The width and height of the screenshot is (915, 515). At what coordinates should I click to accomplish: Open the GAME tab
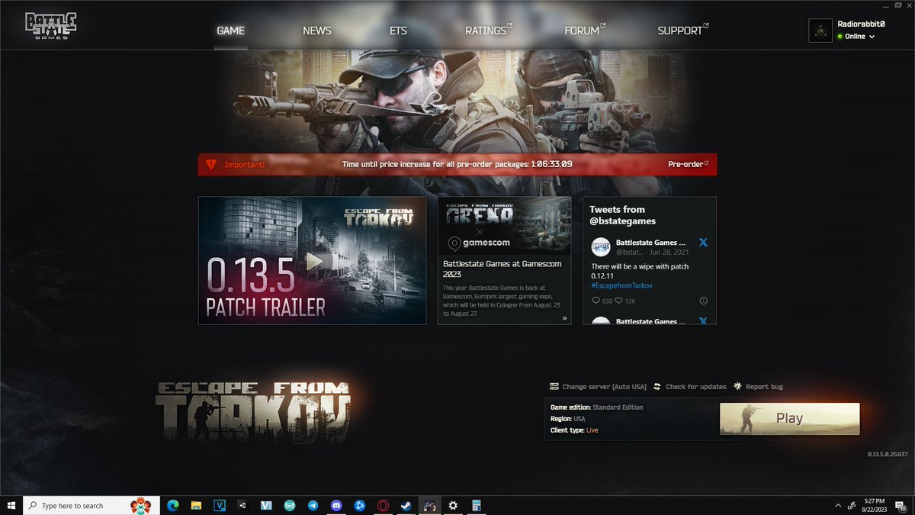pos(230,31)
